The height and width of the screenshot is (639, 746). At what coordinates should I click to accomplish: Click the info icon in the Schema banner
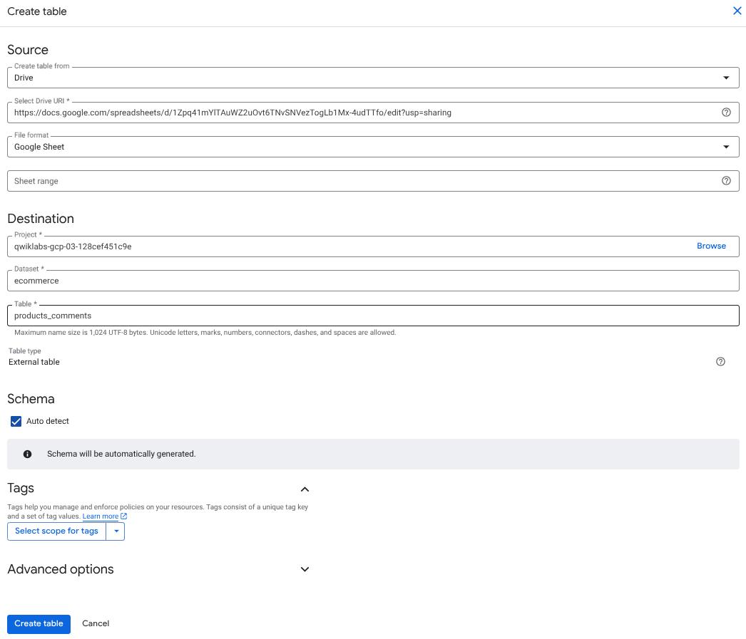point(27,453)
